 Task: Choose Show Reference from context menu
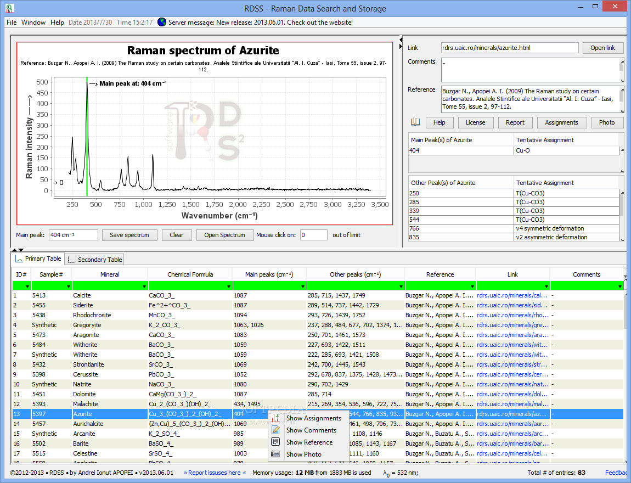pyautogui.click(x=308, y=442)
